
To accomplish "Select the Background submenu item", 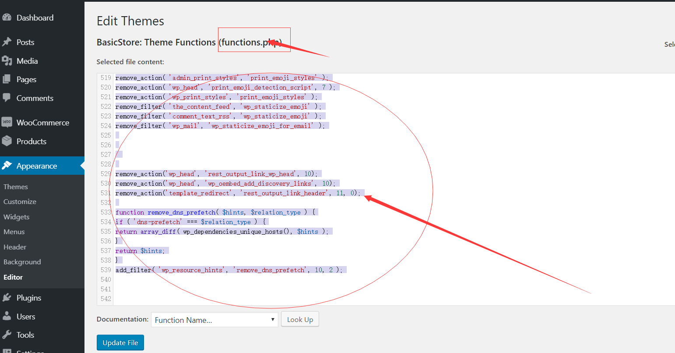I will (22, 262).
